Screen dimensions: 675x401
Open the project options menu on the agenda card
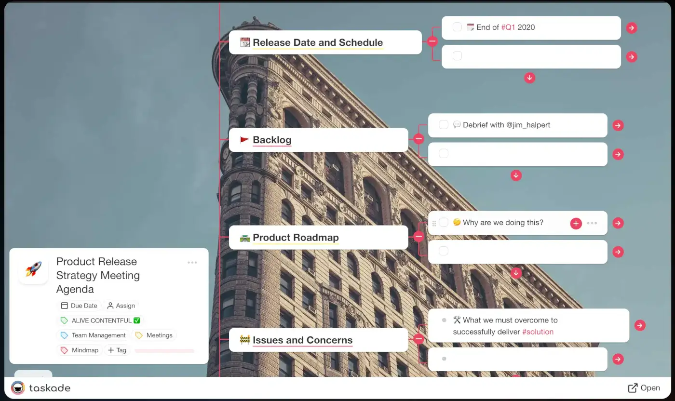pos(192,262)
